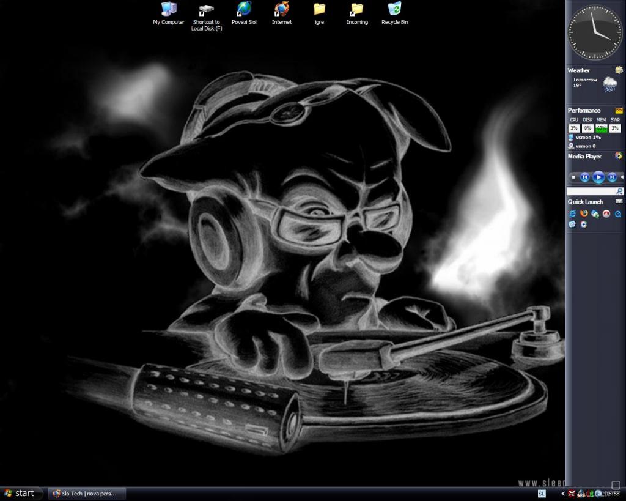626x501 pixels.
Task: Click the SL language indicator
Action: (x=542, y=494)
